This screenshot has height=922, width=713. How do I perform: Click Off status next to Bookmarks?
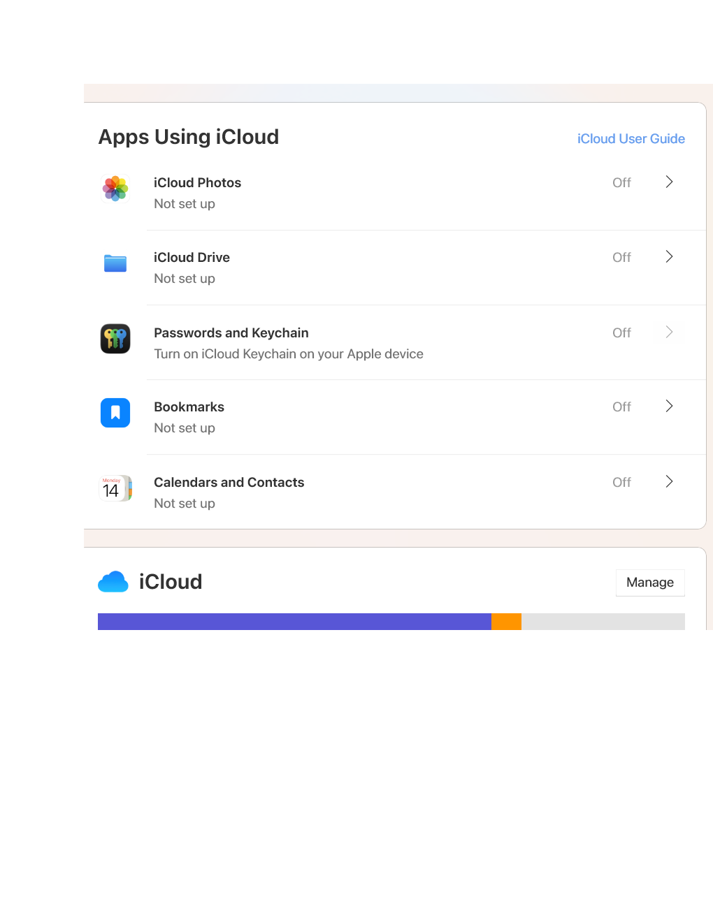coord(621,407)
